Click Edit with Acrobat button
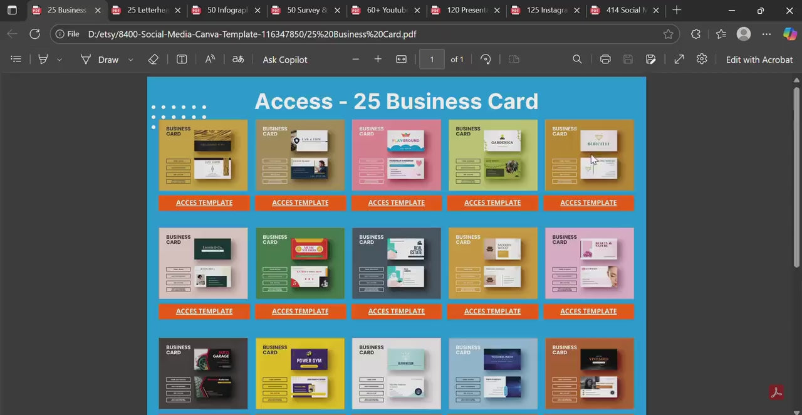The image size is (802, 415). (x=759, y=60)
